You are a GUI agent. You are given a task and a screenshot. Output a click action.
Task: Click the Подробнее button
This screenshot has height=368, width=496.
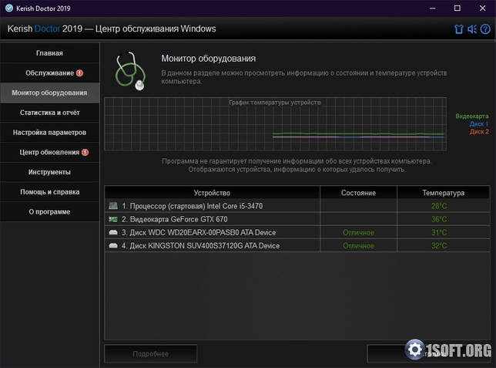point(151,354)
